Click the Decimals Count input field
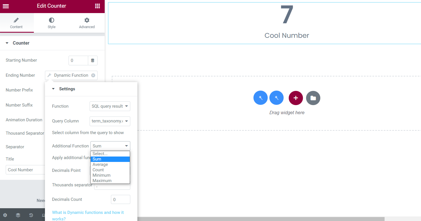 (121, 199)
